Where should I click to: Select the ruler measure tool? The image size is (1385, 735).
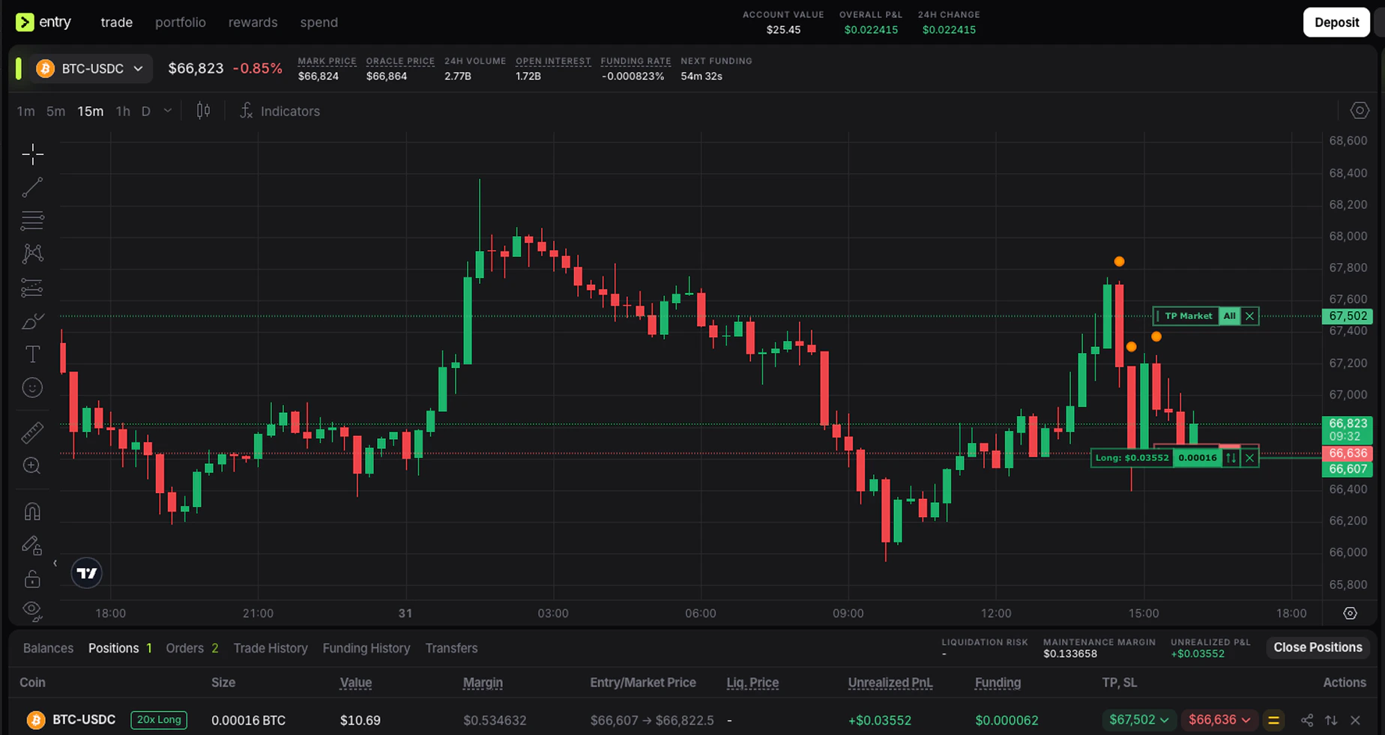click(32, 432)
